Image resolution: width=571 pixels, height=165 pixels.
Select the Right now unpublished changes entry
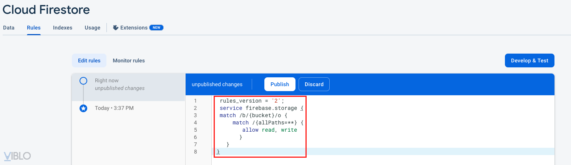[120, 84]
